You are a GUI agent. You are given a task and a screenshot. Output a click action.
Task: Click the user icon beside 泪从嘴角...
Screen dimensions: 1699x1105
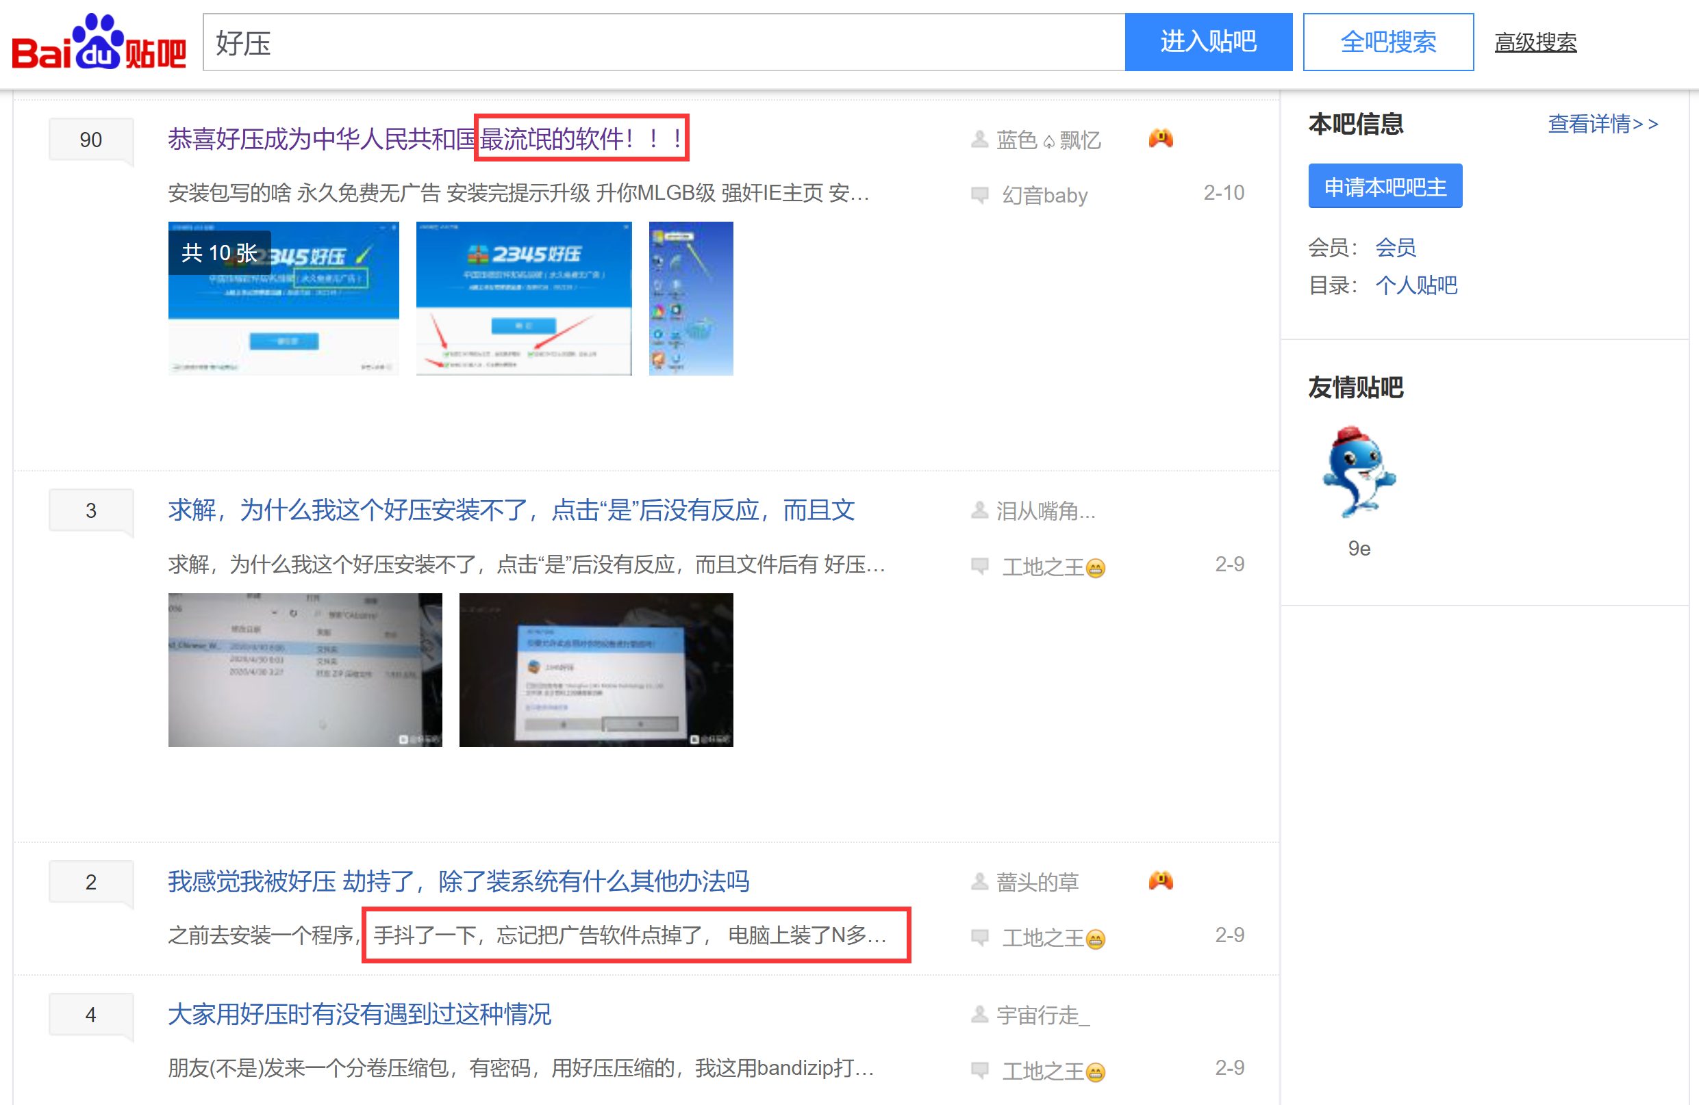click(979, 510)
